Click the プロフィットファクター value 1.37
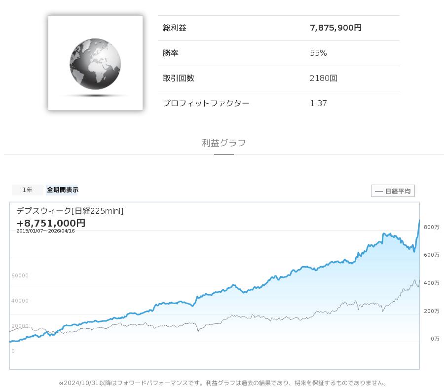 [x=318, y=104]
